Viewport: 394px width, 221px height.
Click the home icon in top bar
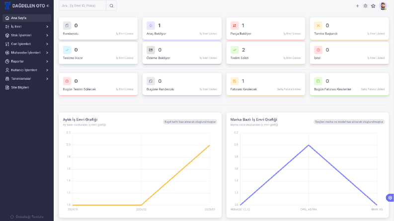click(x=373, y=6)
